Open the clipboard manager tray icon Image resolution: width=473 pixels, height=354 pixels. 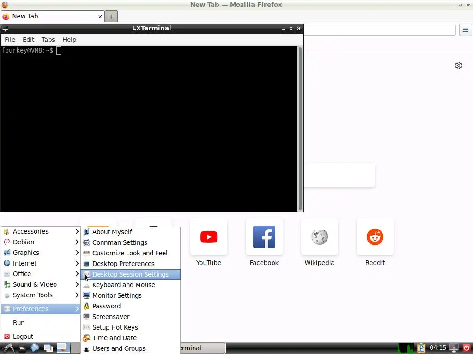coord(421,348)
